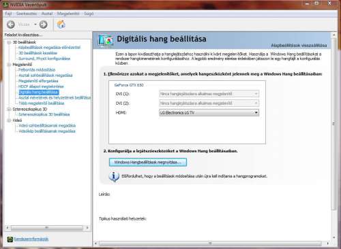
Task: Open the DVI (2) audio dropdown
Action: pyautogui.click(x=209, y=103)
